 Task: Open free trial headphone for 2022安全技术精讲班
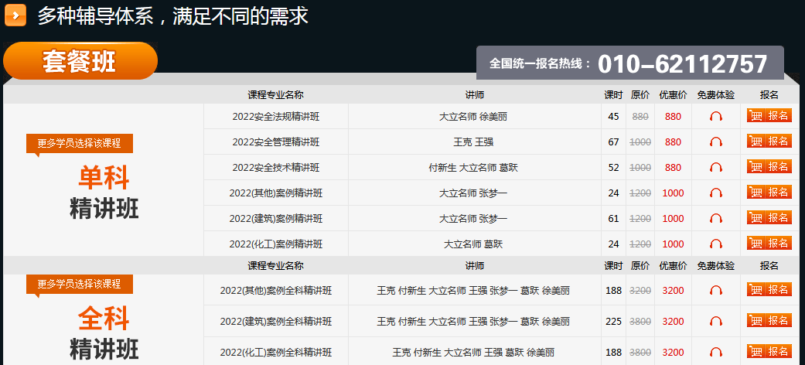(x=715, y=167)
